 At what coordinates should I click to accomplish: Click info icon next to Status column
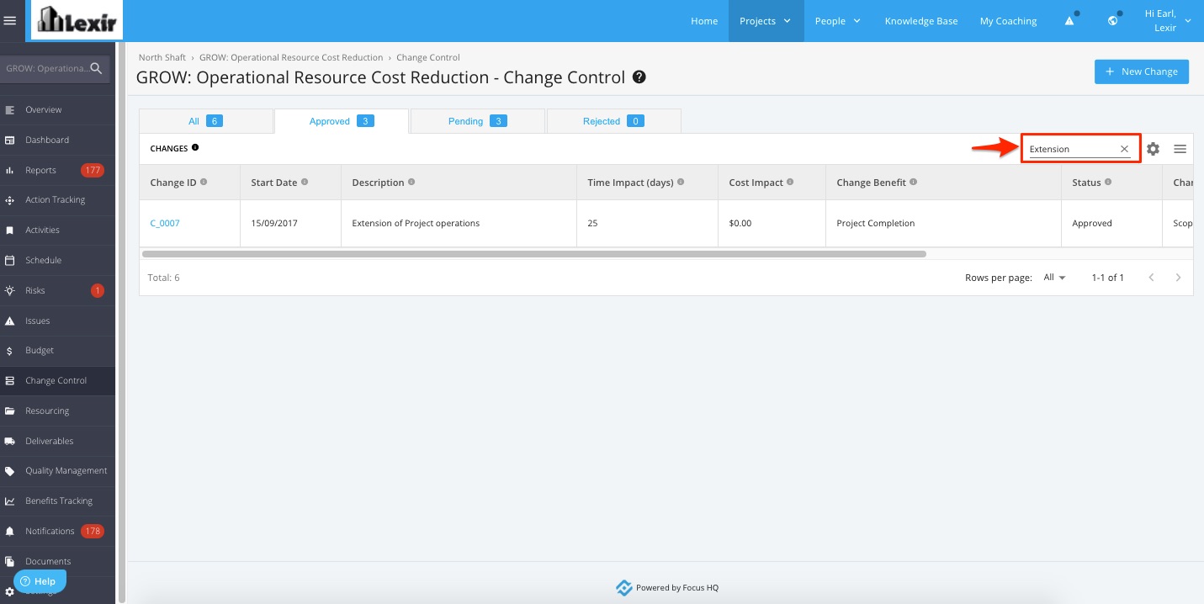1108,182
